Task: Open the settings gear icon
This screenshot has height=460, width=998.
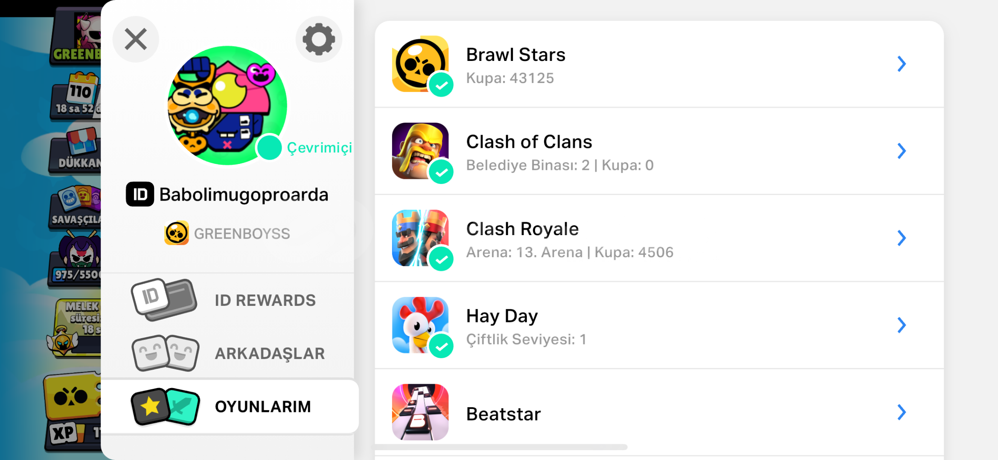Action: pos(319,39)
